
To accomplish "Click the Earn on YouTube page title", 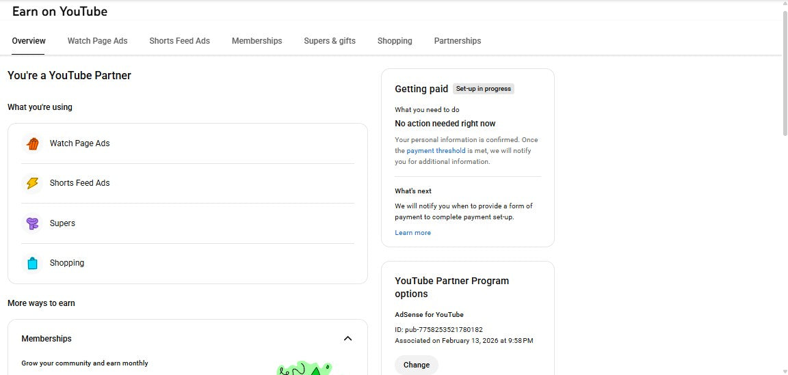I will pyautogui.click(x=60, y=12).
